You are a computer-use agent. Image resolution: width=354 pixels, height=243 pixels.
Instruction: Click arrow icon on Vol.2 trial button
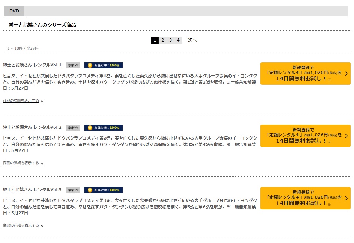346,136
